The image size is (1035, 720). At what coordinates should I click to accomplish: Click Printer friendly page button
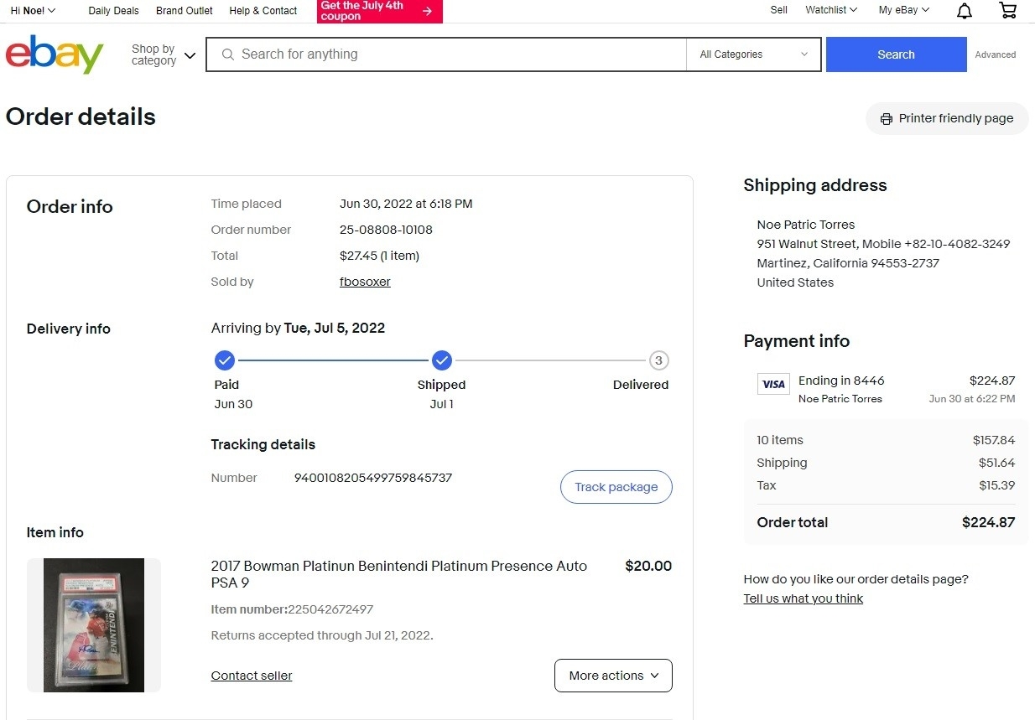(947, 118)
